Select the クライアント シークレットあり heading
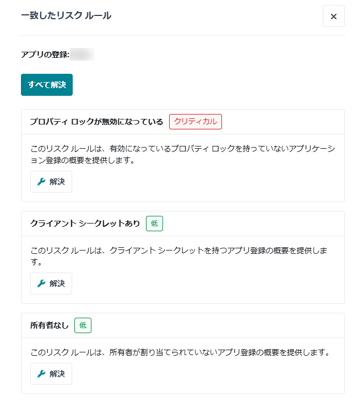 [x=85, y=223]
